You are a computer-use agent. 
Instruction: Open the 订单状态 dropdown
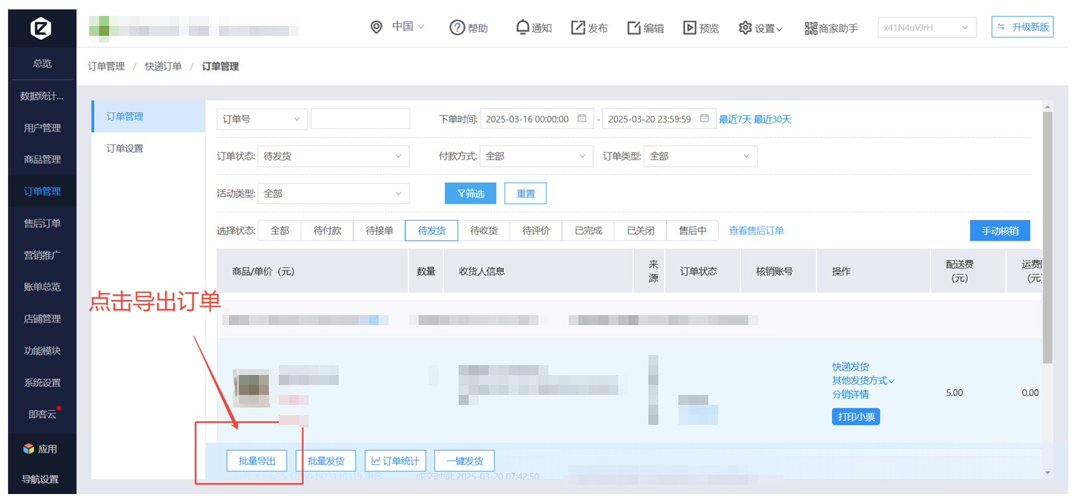click(333, 156)
